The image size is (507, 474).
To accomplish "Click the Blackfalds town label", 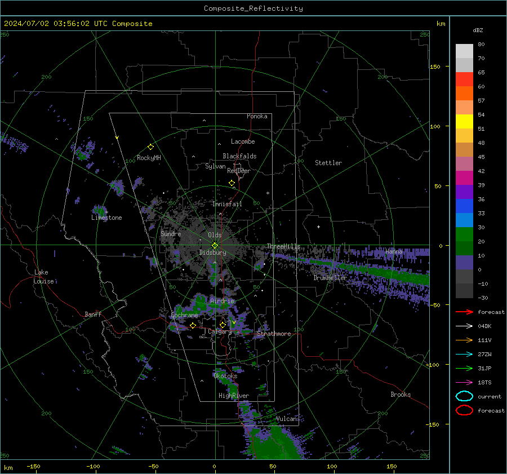I will pyautogui.click(x=239, y=156).
